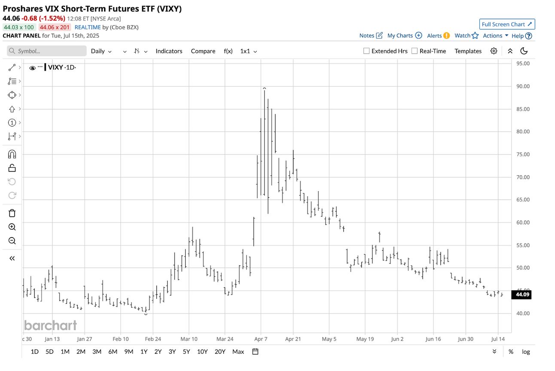Select the 20Y time range
Screen dimensions: 555x371
220,352
